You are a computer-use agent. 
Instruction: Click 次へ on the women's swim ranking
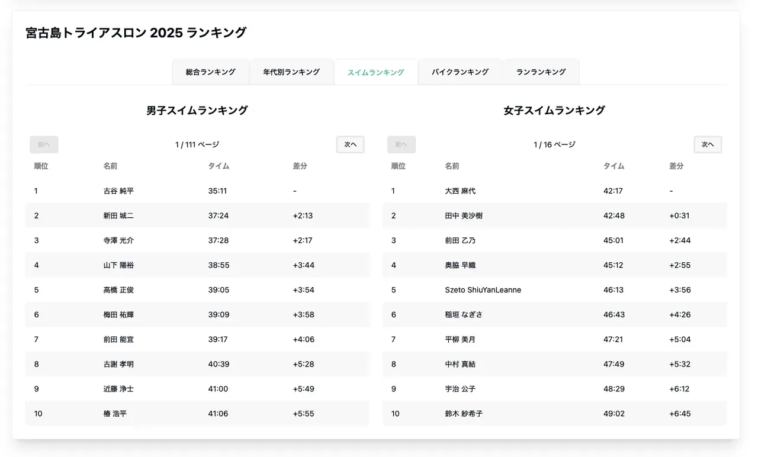pyautogui.click(x=708, y=144)
